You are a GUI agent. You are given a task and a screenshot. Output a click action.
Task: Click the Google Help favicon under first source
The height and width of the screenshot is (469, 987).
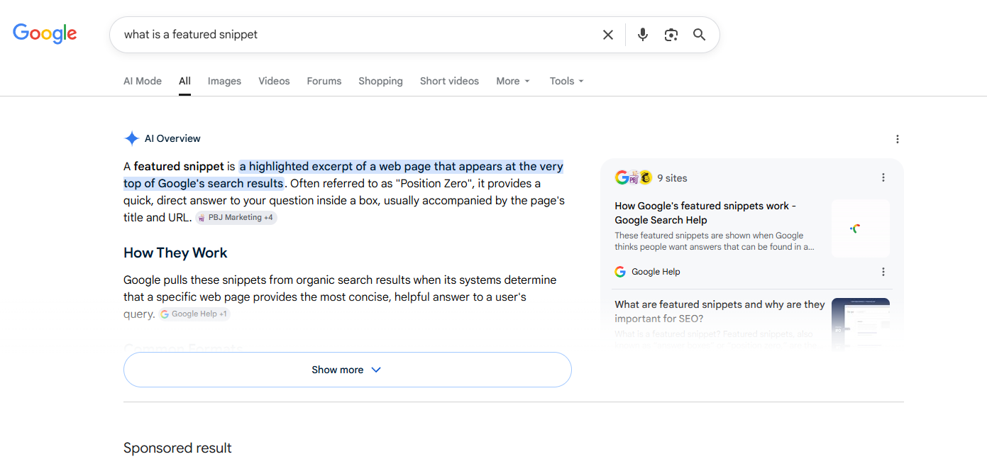pyautogui.click(x=620, y=272)
